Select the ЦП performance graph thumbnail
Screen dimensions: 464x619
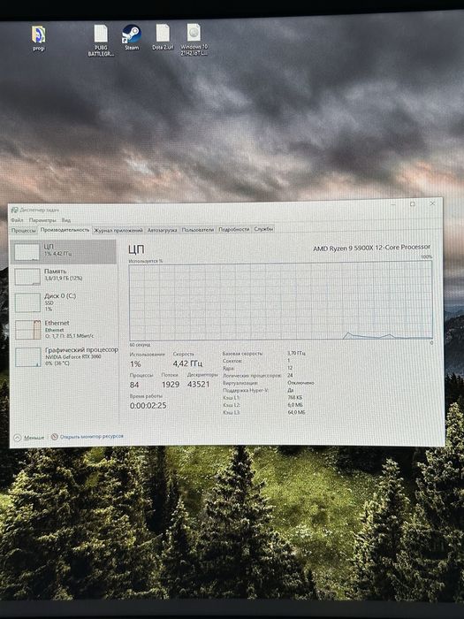click(x=63, y=252)
